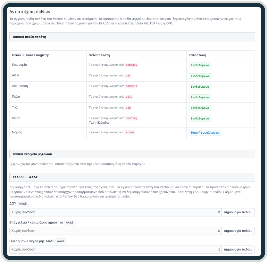This screenshot has height=263, width=268.
Task: Click the vat identifier code tag
Action: pos(128,75)
